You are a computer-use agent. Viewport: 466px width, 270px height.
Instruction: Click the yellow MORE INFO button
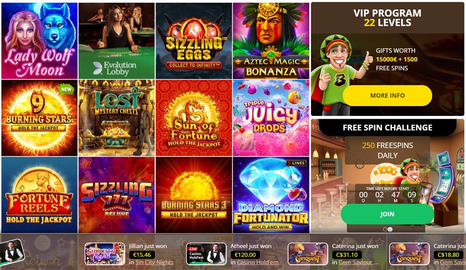click(x=387, y=95)
